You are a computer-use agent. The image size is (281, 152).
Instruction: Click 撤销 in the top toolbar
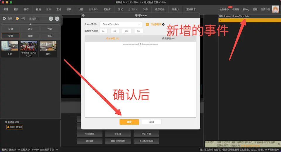(38, 9)
